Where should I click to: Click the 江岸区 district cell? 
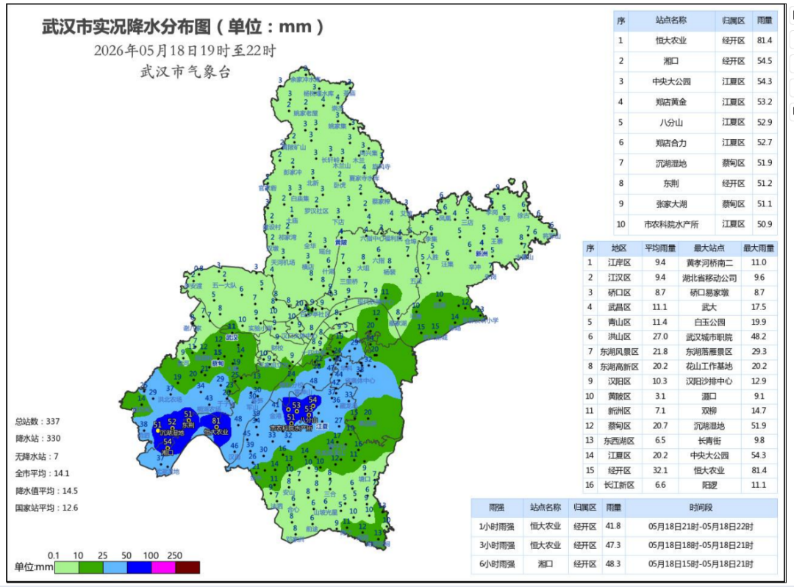619,262
